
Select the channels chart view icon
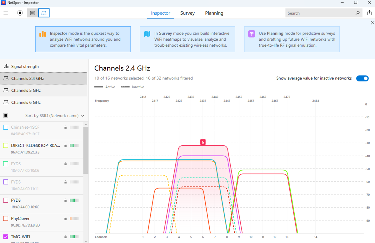click(x=44, y=13)
